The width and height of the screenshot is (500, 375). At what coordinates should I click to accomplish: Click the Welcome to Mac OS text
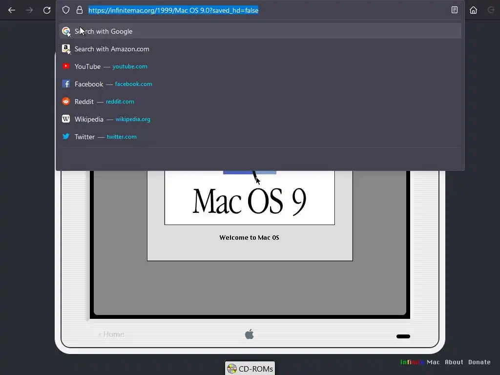(x=250, y=238)
